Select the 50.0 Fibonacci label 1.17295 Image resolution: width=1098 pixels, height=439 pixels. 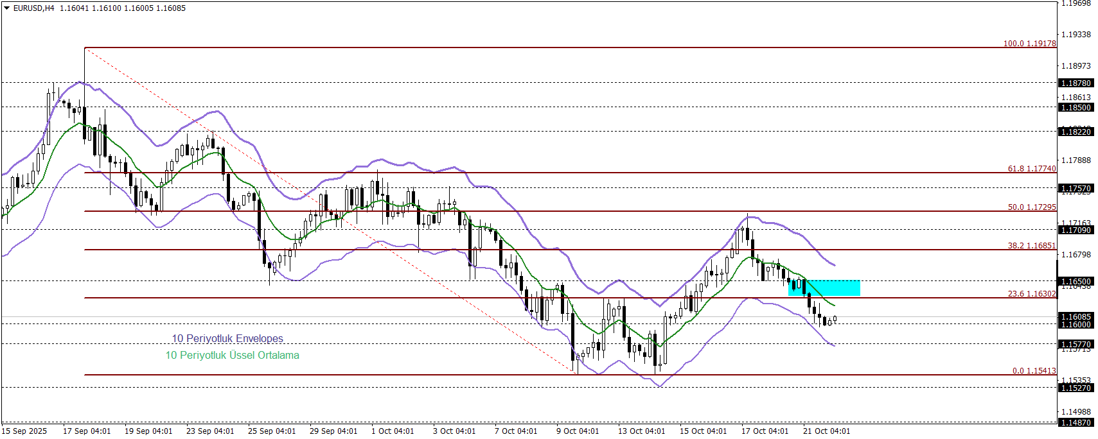click(1031, 207)
